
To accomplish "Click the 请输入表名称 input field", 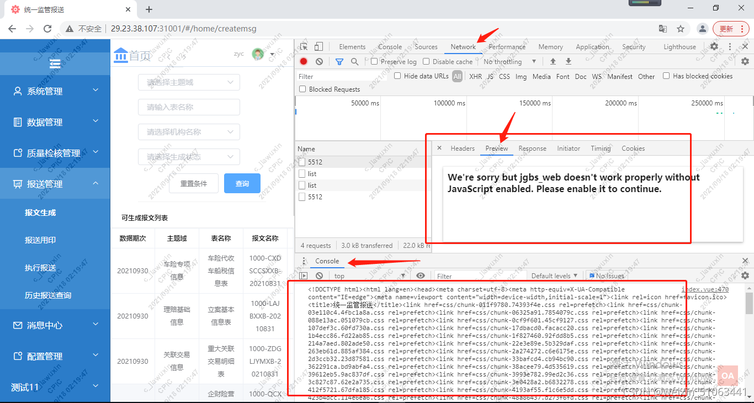I will pyautogui.click(x=189, y=107).
